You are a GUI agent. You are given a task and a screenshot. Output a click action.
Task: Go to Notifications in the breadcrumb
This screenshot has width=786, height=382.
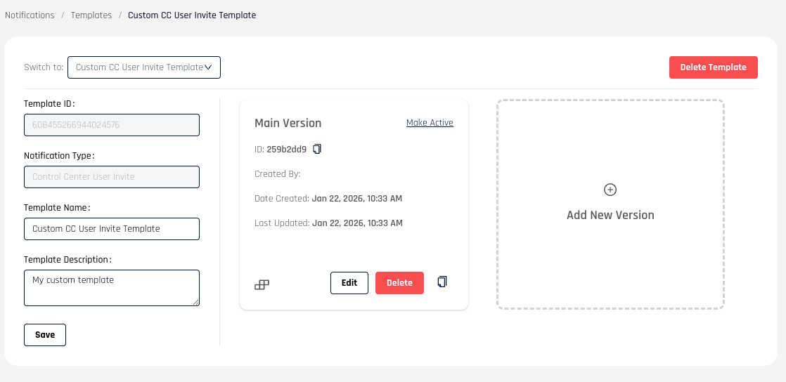click(30, 15)
